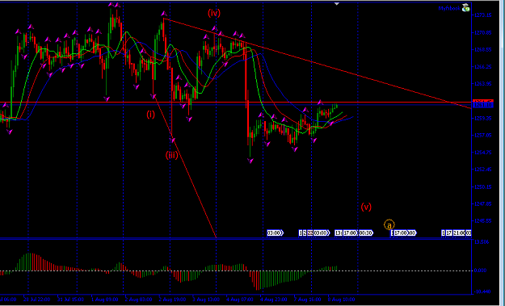The image size is (505, 306).
Task: Click the pink-highlighted 22 event marker
Action: pos(309,233)
